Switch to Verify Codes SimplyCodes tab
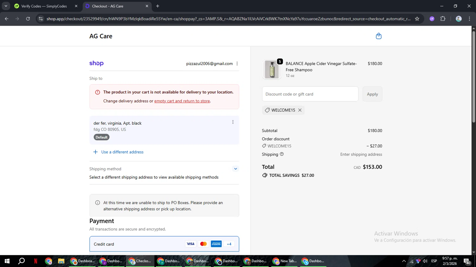This screenshot has width=476, height=267. click(x=44, y=6)
